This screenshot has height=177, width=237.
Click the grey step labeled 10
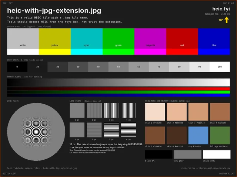click(37, 67)
